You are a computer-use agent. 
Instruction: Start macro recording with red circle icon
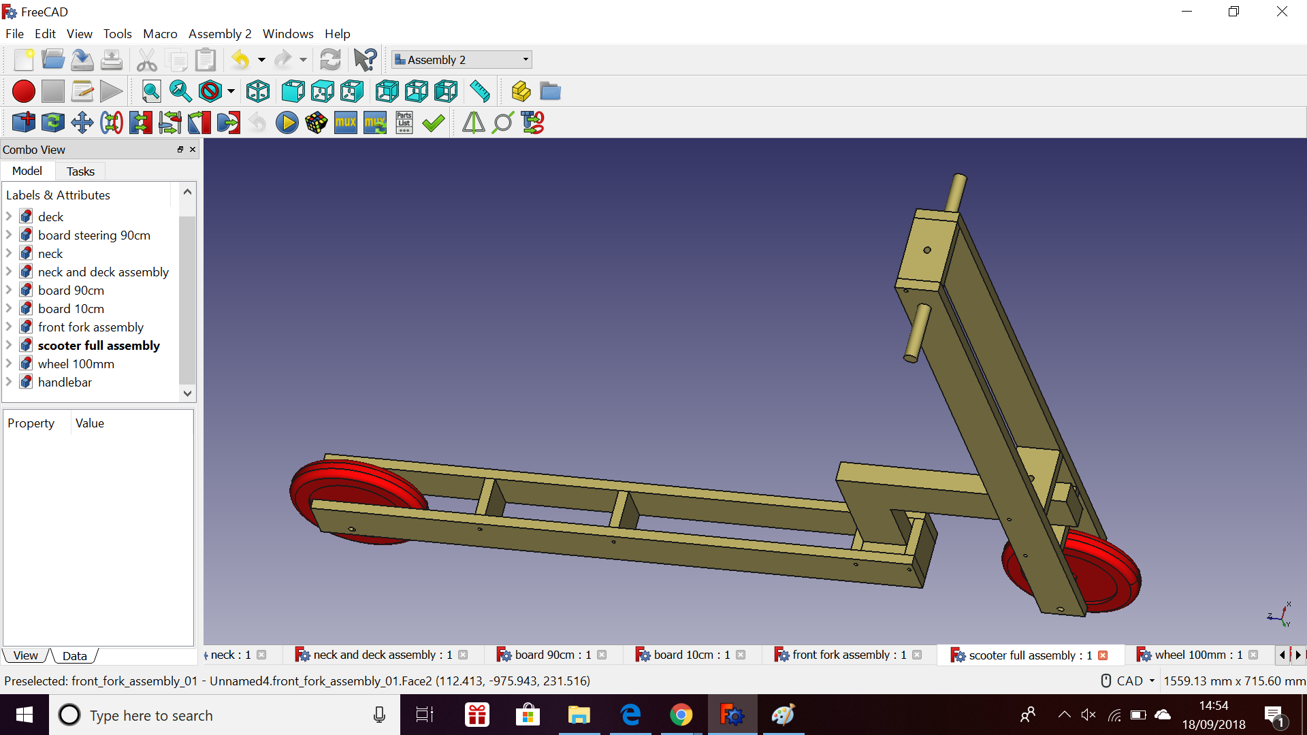pyautogui.click(x=24, y=91)
